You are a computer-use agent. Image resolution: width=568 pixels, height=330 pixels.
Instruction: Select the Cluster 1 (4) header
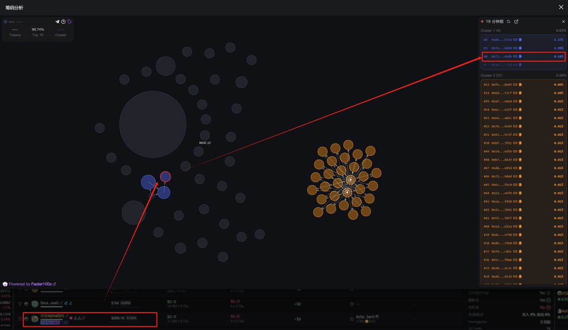(x=490, y=31)
